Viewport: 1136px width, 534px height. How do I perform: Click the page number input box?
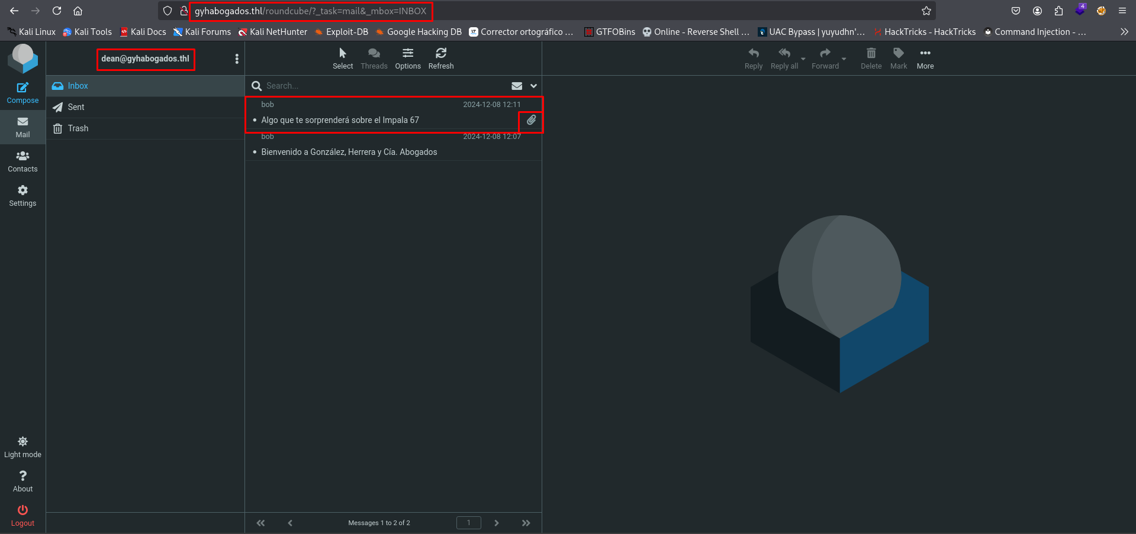click(468, 523)
